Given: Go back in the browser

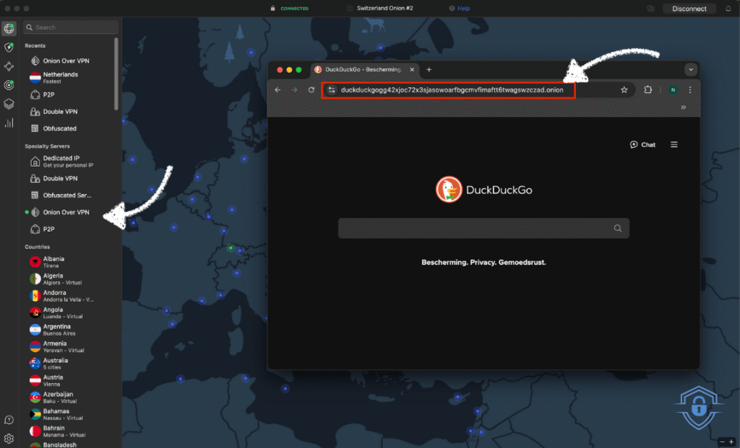Looking at the screenshot, I should click(x=277, y=90).
